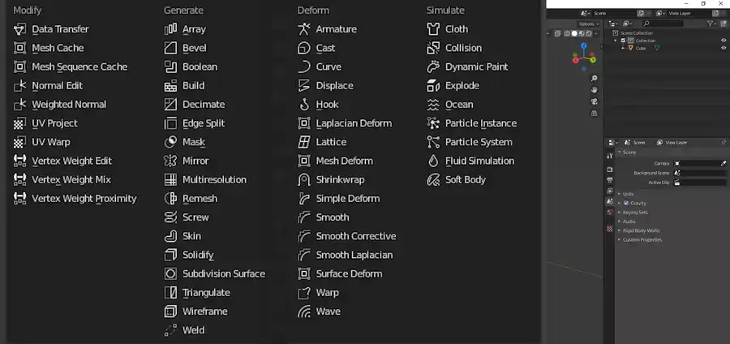Open the Options dropdown in the viewport
Screen dimensions: 730x344
pyautogui.click(x=589, y=24)
